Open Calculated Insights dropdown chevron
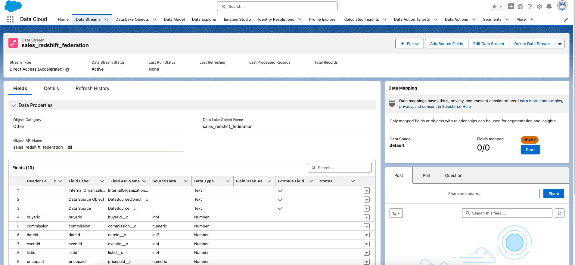The height and width of the screenshot is (265, 575). [x=385, y=20]
